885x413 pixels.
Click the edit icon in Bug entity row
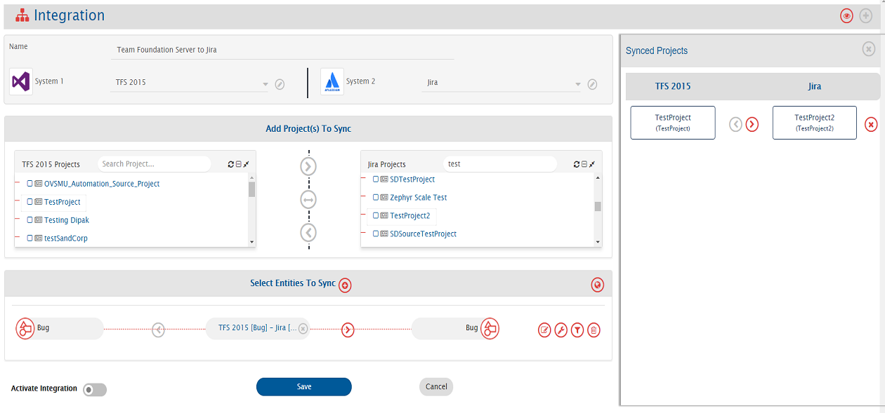[x=544, y=330]
